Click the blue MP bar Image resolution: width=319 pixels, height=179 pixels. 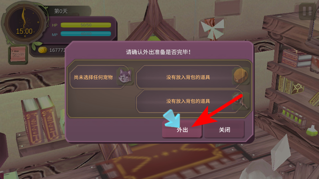click(86, 34)
